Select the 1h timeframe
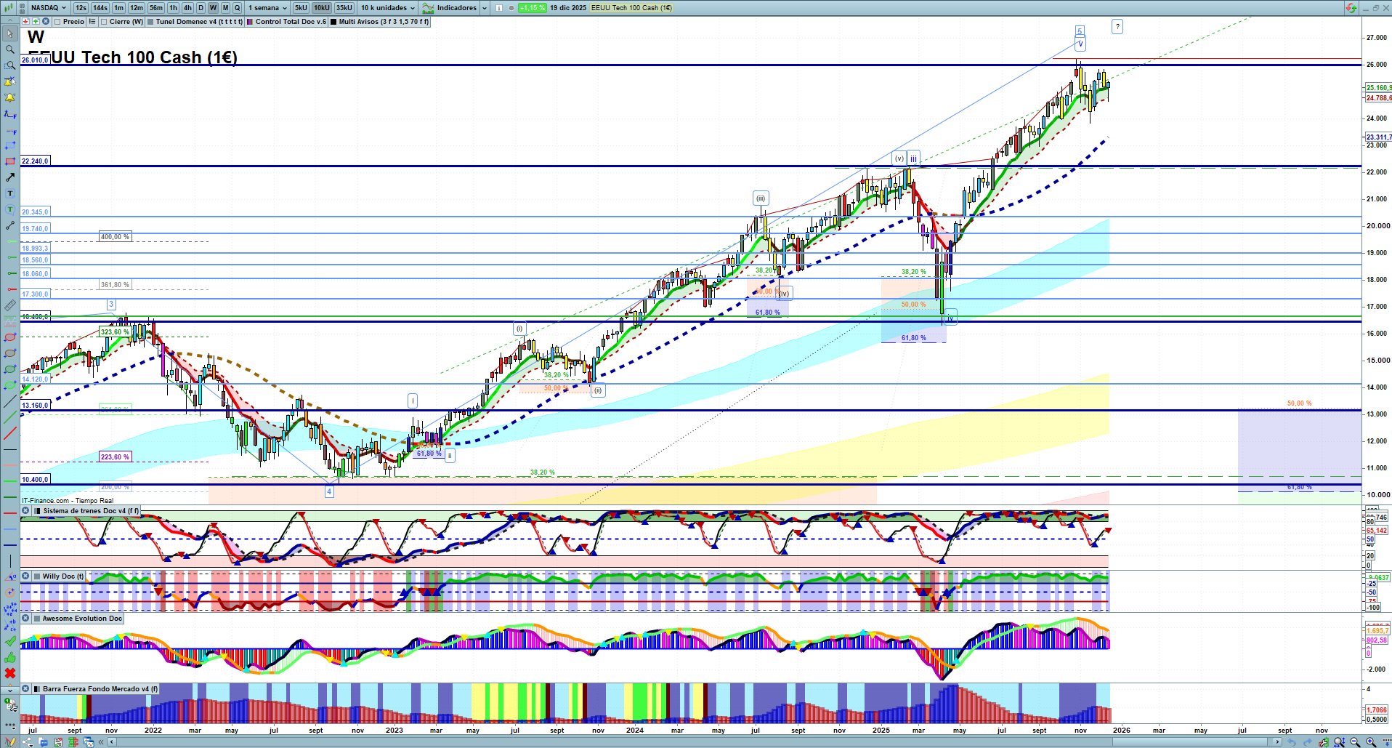The width and height of the screenshot is (1392, 748). 173,8
